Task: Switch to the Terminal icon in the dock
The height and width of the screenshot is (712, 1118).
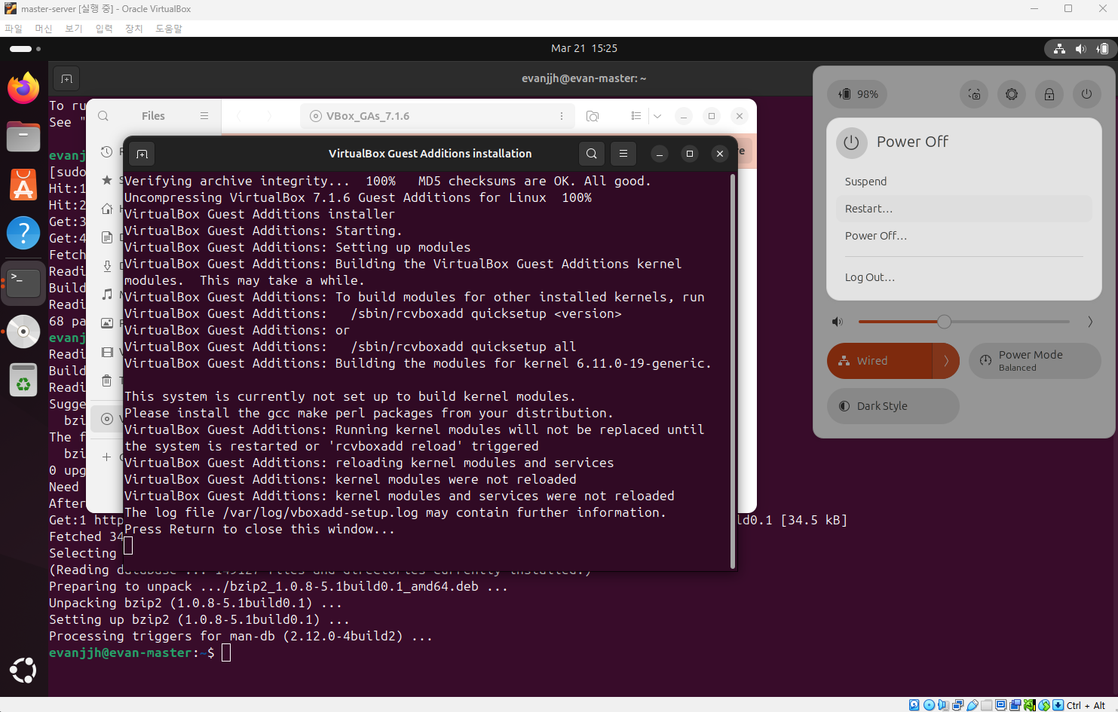Action: [x=23, y=282]
